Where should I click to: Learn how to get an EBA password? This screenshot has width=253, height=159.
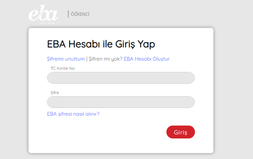73,114
